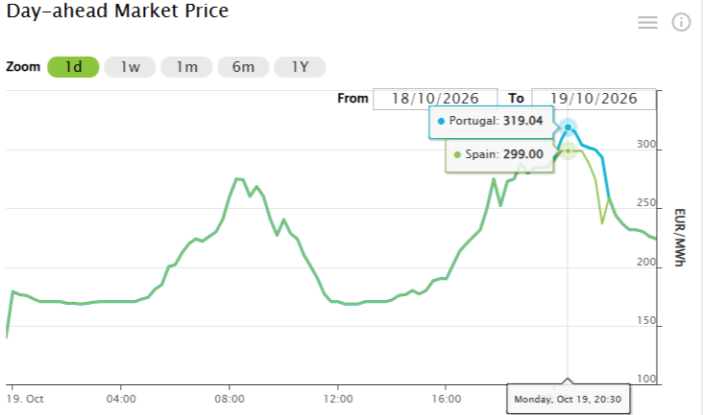Screen dimensions: 703x415
Task: Click the 08:00 x-axis tick label
Action: [x=230, y=399]
